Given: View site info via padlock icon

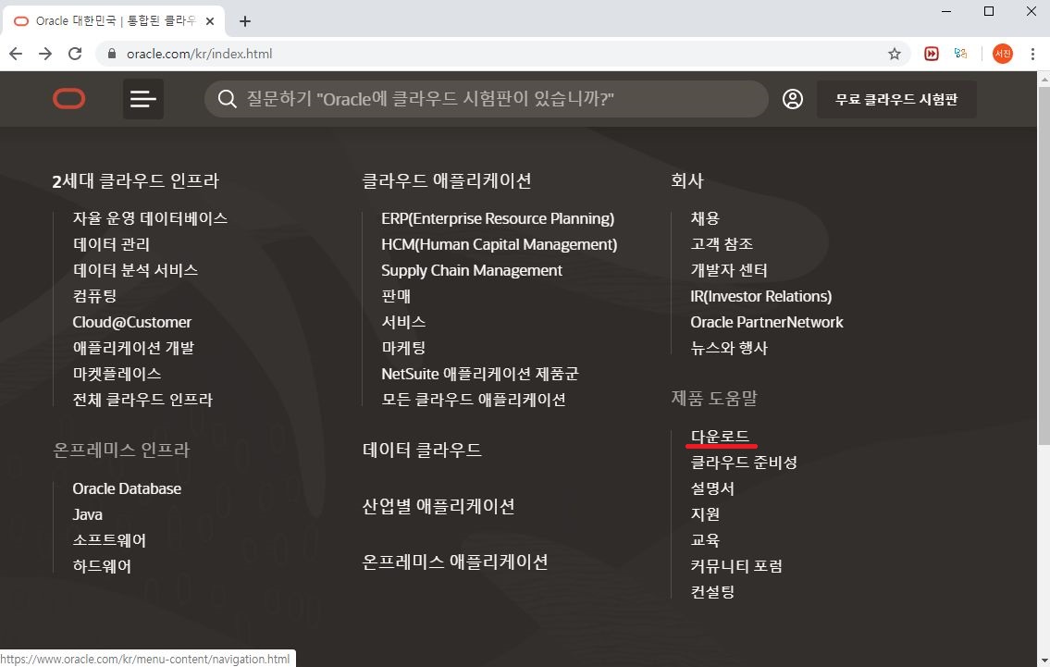Looking at the screenshot, I should 112,54.
